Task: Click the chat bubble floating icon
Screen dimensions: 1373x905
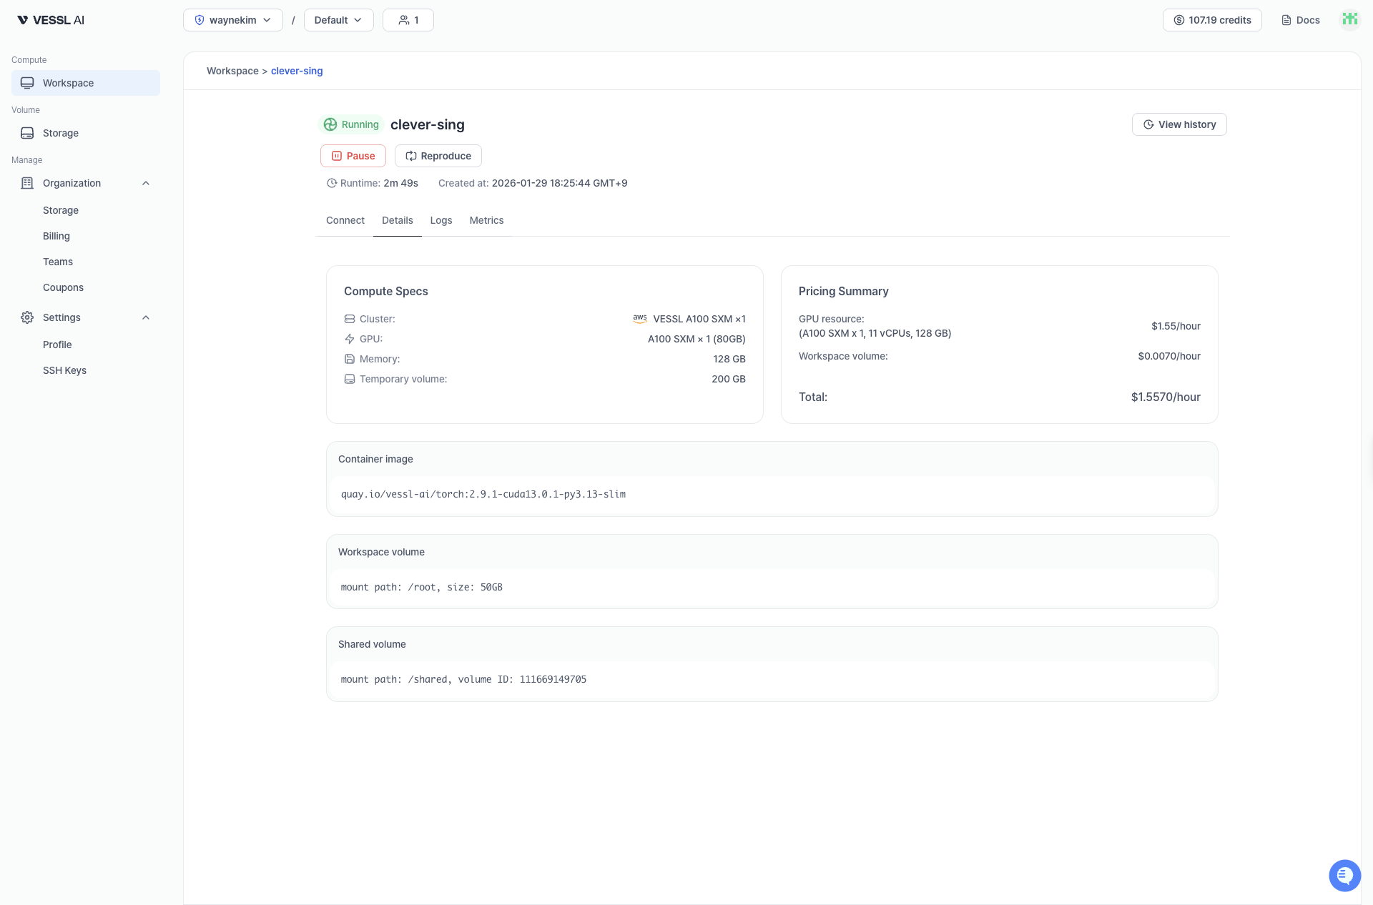Action: click(x=1344, y=875)
